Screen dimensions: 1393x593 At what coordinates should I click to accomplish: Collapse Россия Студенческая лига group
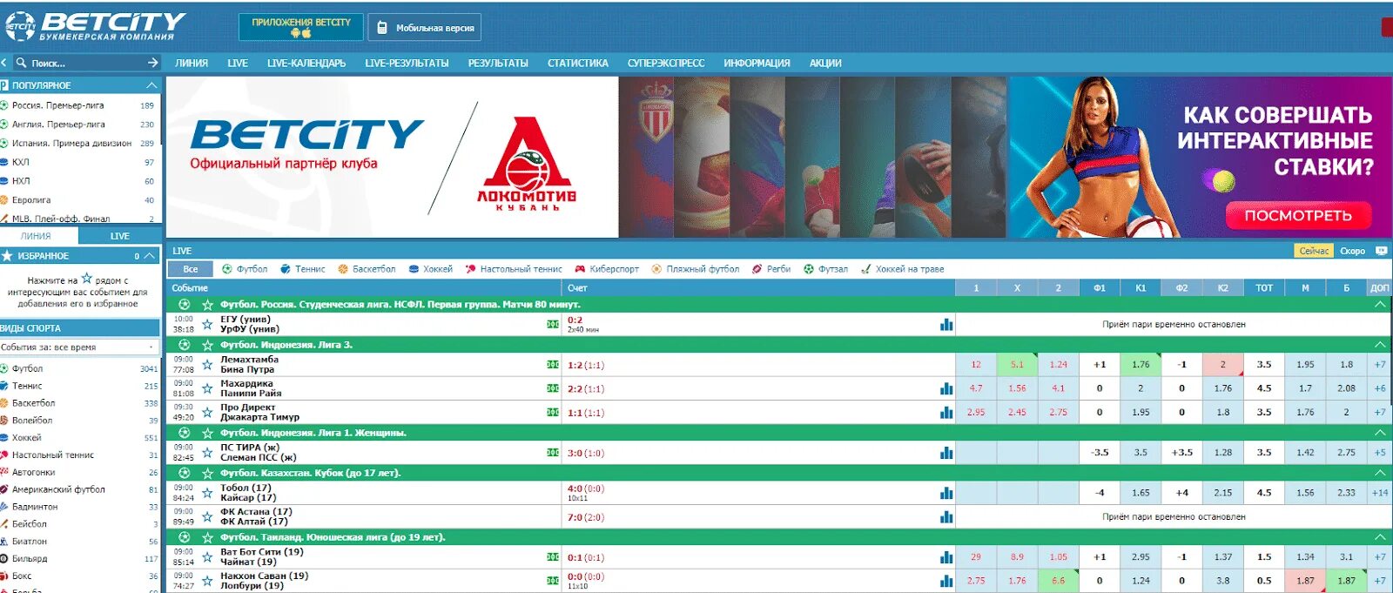(x=1379, y=305)
